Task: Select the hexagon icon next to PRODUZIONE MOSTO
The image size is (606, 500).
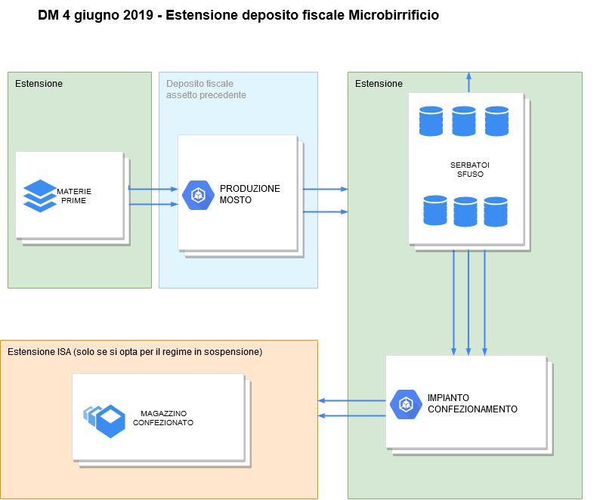Action: 198,195
